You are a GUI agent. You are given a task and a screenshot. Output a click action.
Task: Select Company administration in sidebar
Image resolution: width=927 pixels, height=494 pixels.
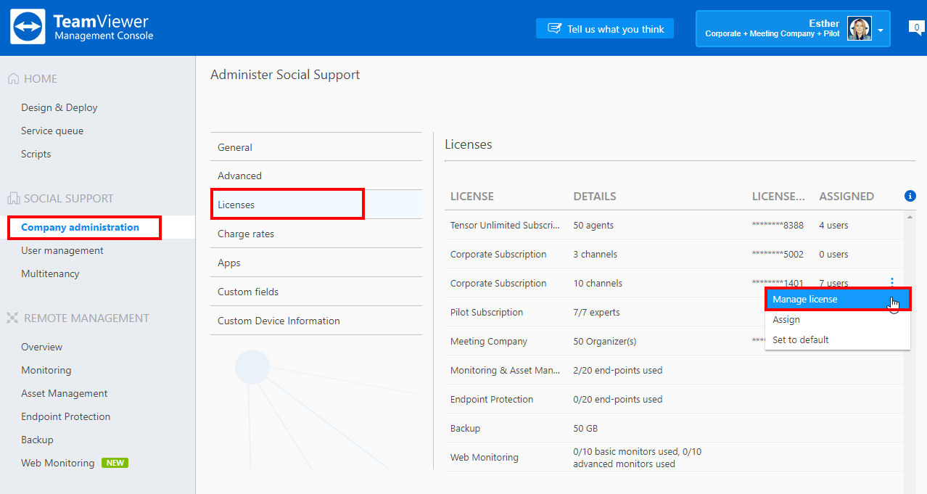coord(81,227)
